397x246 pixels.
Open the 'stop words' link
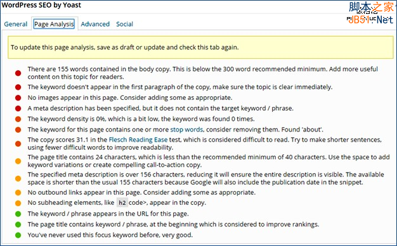click(x=186, y=130)
